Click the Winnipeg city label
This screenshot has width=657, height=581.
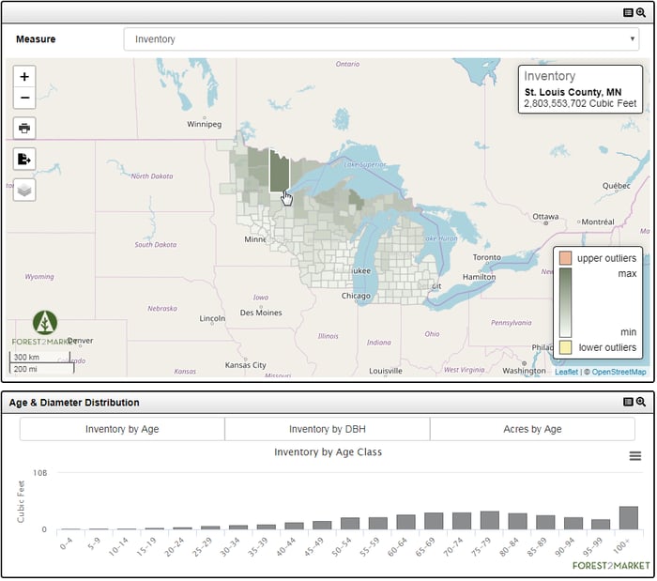coord(204,125)
